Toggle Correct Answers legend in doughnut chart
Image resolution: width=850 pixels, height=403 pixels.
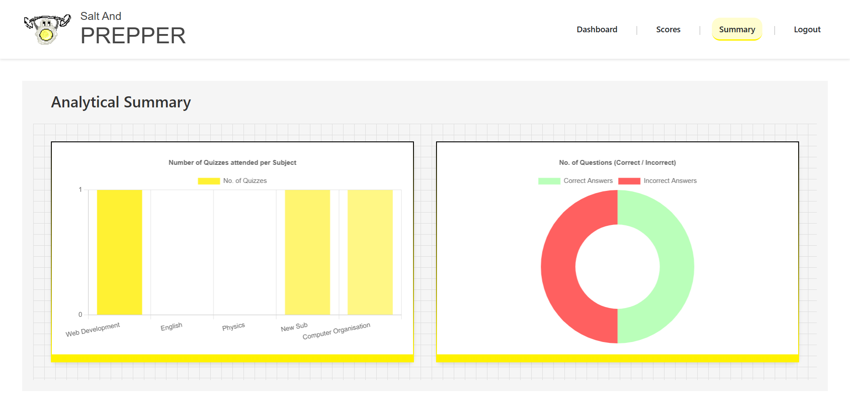(x=587, y=181)
